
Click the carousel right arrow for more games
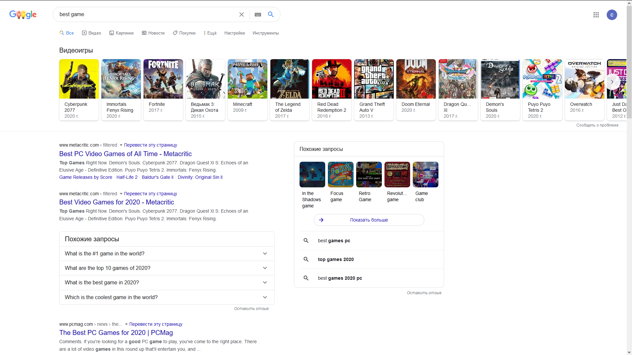pyautogui.click(x=612, y=82)
